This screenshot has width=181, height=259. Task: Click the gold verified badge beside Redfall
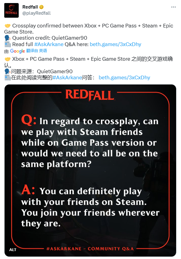(41, 7)
